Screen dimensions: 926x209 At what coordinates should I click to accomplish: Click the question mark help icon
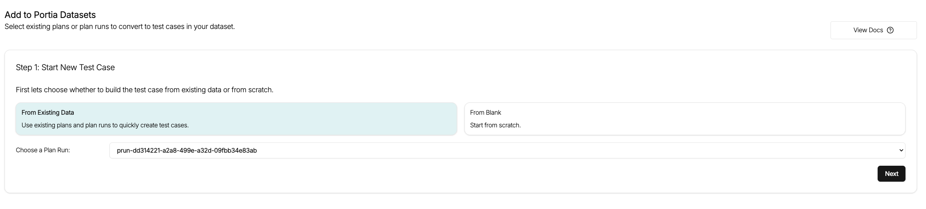[890, 30]
